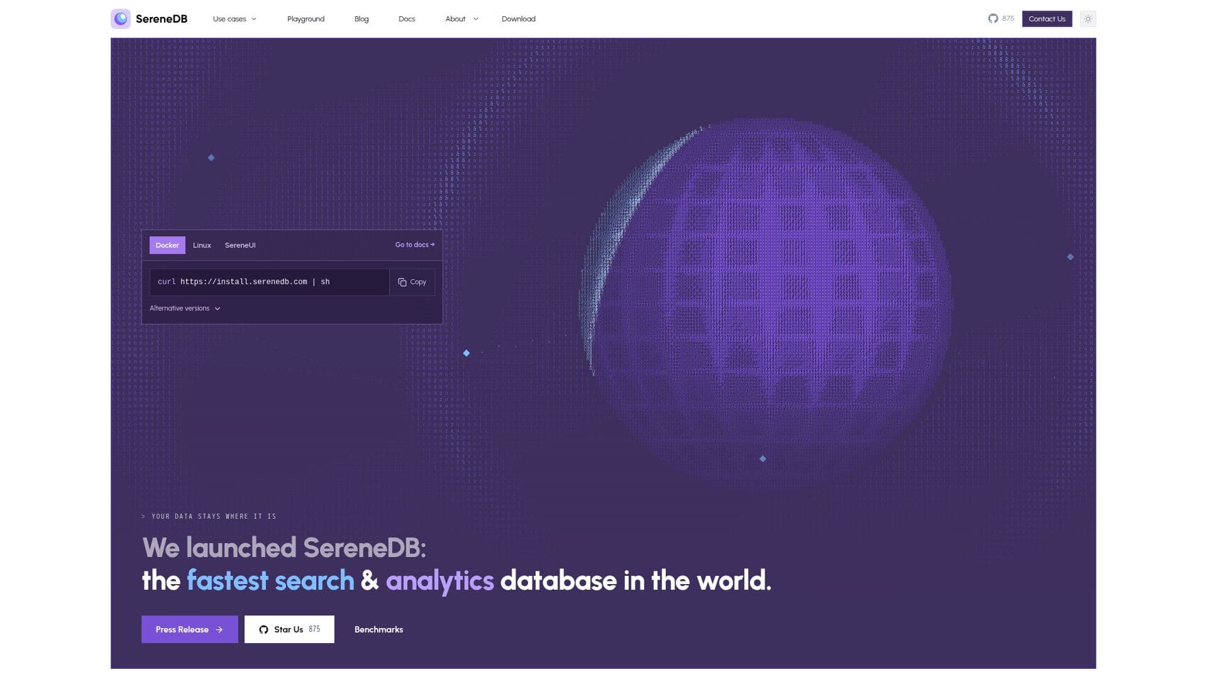This screenshot has height=679, width=1207.
Task: Toggle the light/dark theme sun icon
Action: click(x=1088, y=19)
